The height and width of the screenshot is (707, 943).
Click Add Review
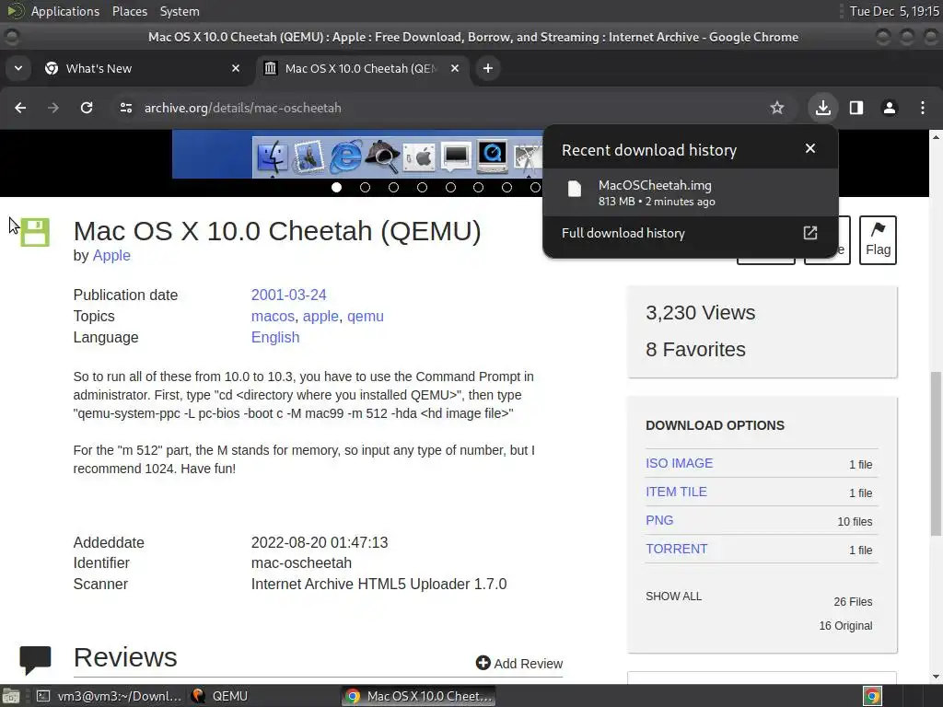click(x=519, y=663)
